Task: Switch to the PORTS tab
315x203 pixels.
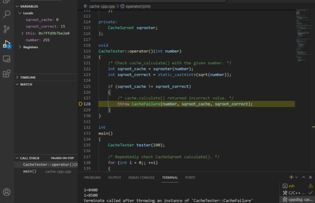Action: coord(190,178)
